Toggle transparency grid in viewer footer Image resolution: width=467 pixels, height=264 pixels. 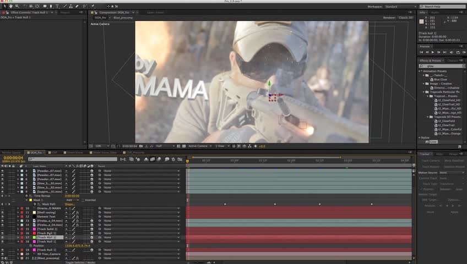click(x=184, y=146)
